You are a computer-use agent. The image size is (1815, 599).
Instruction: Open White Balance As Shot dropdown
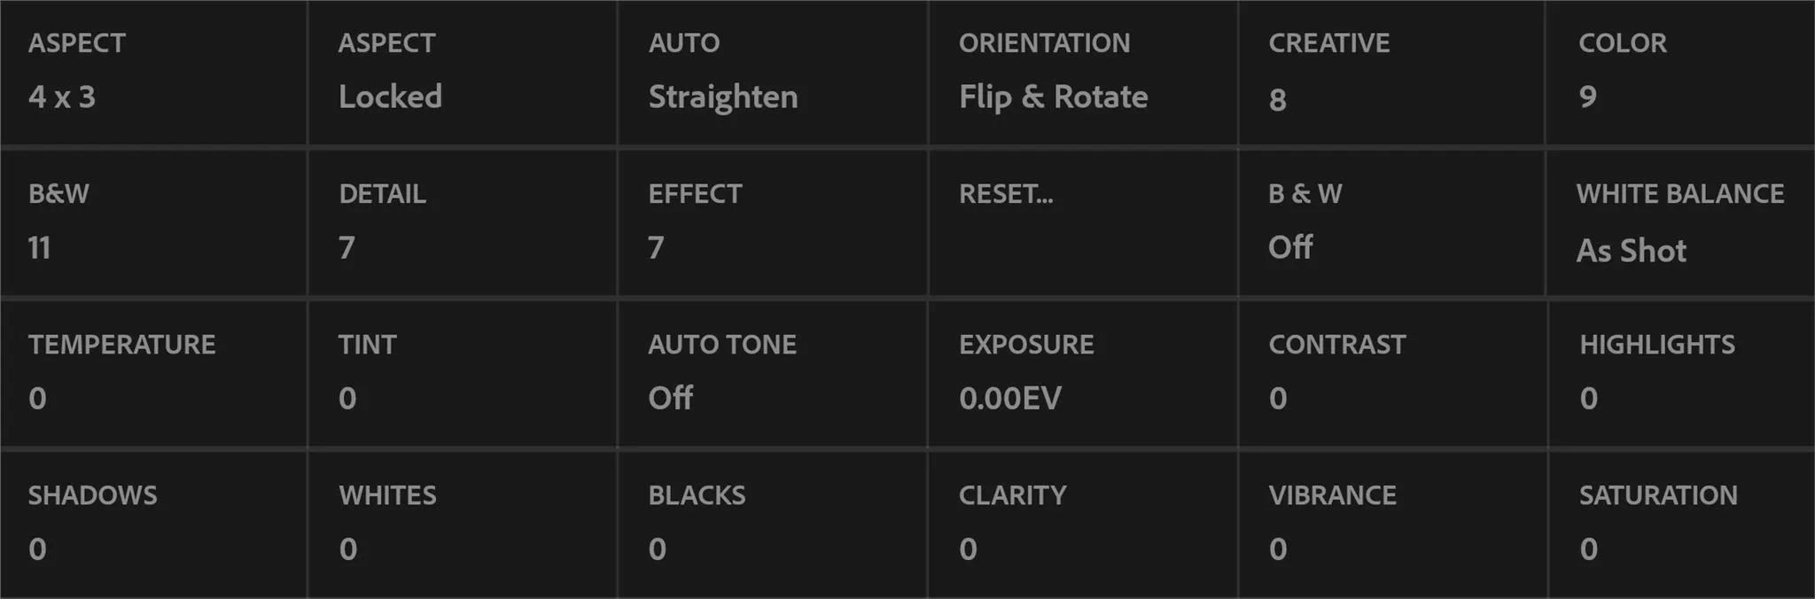point(1681,222)
